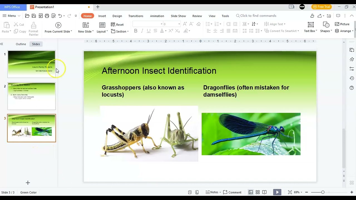
Task: Click Reset slide button
Action: tap(117, 25)
